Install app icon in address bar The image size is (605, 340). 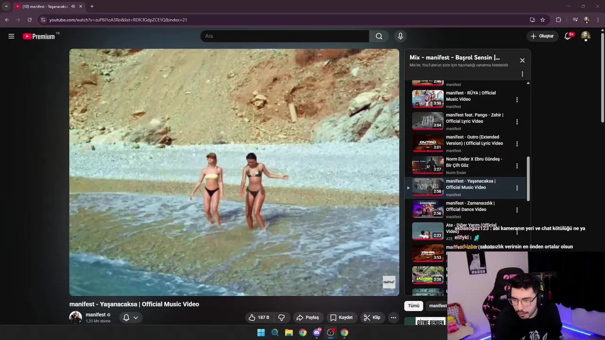click(532, 20)
